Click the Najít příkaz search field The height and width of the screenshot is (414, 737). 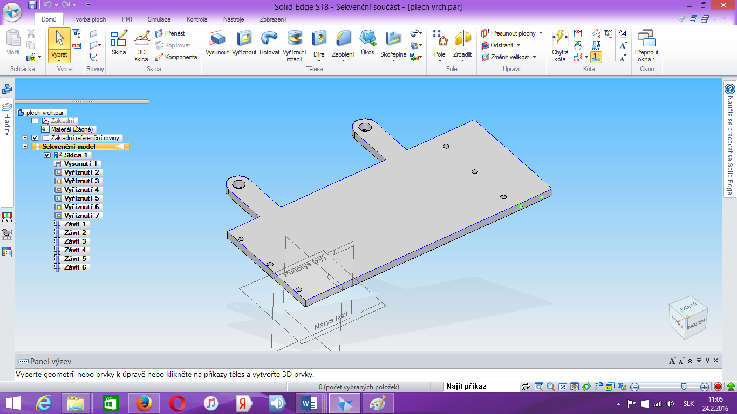[x=481, y=387]
